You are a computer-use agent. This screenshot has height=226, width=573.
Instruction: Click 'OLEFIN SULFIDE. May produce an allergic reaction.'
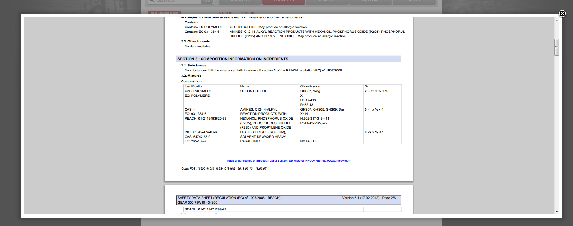[x=269, y=27]
